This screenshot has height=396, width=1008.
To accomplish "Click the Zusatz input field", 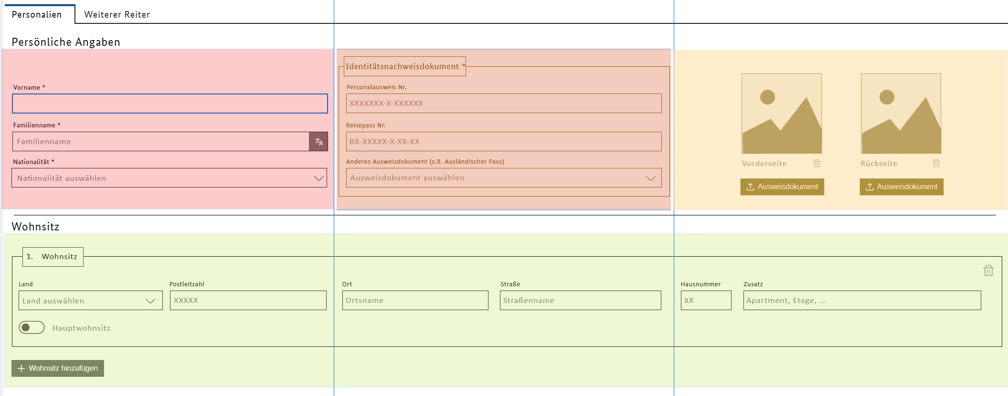I will tap(862, 301).
